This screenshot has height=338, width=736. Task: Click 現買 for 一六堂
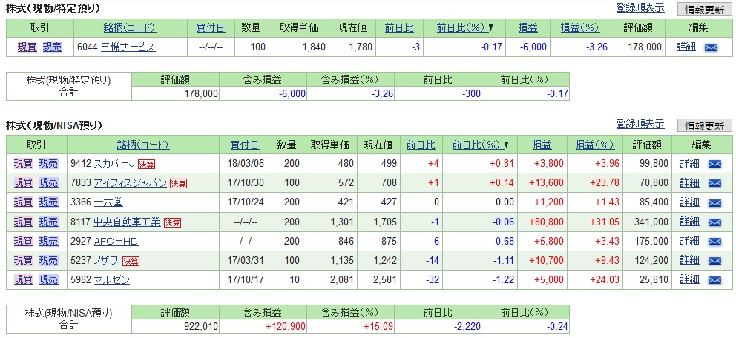tap(24, 202)
